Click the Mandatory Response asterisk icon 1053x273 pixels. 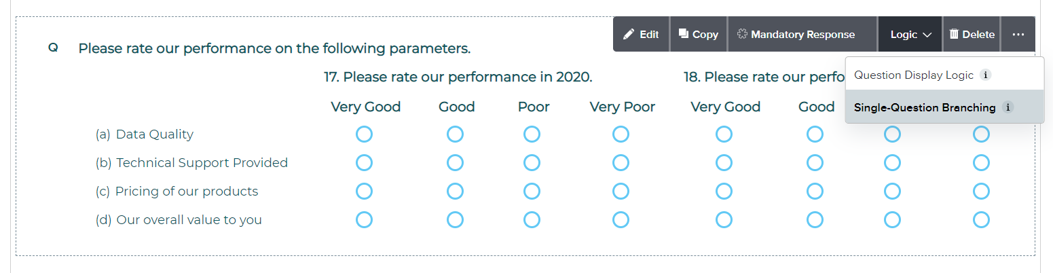[x=741, y=35]
